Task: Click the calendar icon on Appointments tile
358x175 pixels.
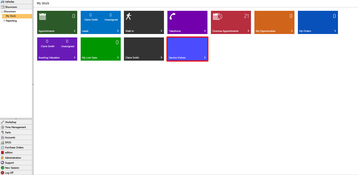Action: [x=42, y=16]
